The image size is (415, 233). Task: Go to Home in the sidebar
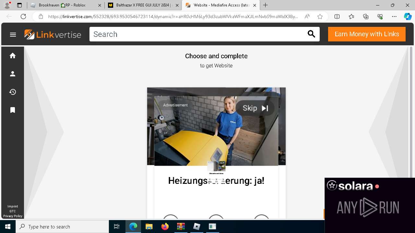(x=13, y=56)
